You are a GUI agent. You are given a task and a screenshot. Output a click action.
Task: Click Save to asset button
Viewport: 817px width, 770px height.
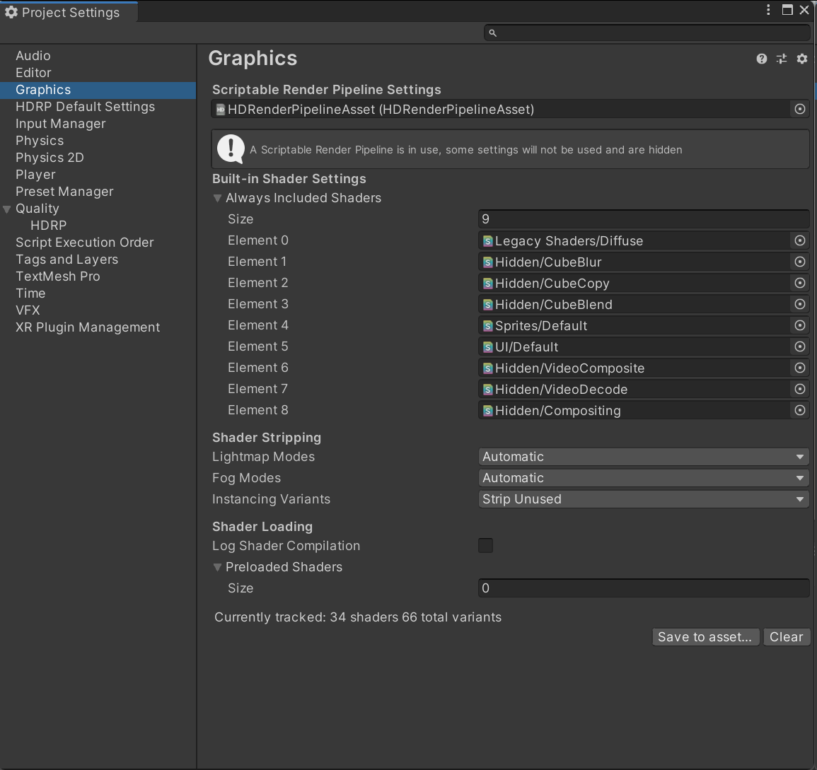705,637
